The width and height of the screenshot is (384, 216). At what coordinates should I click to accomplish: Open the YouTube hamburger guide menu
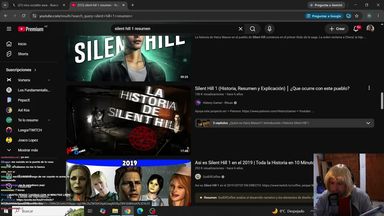coord(9,29)
